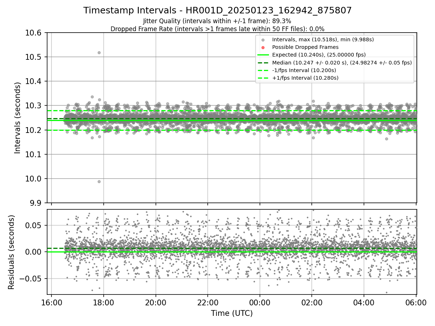Click the 16:00 time tick label

(51, 302)
